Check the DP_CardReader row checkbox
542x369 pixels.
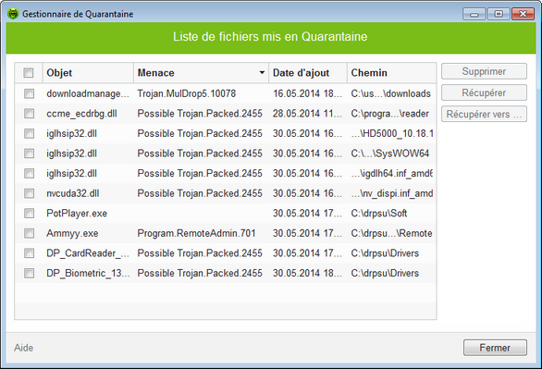[x=29, y=253]
